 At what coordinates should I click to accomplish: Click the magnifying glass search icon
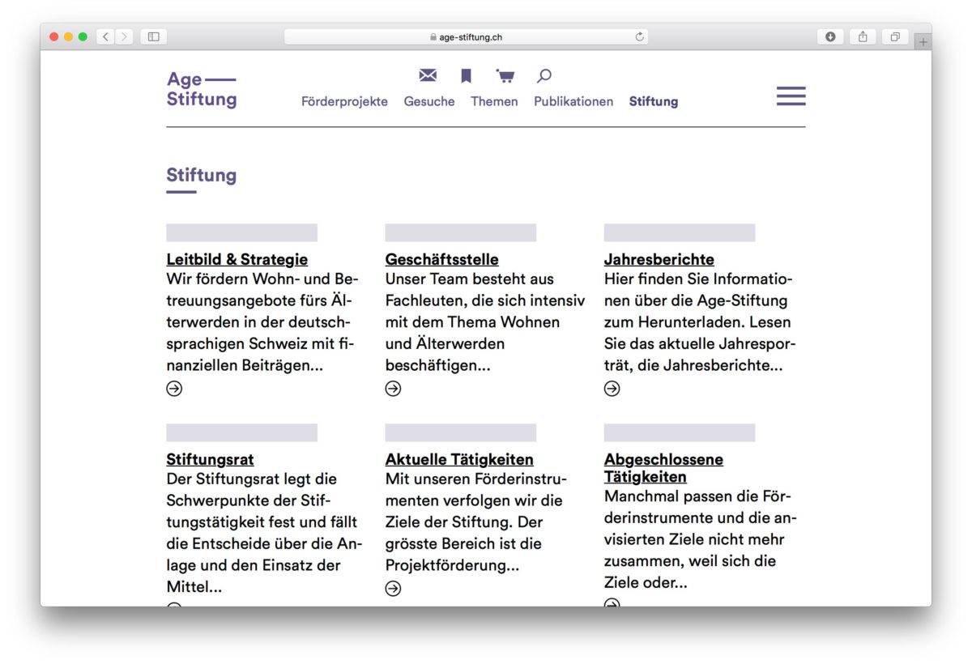(x=544, y=76)
